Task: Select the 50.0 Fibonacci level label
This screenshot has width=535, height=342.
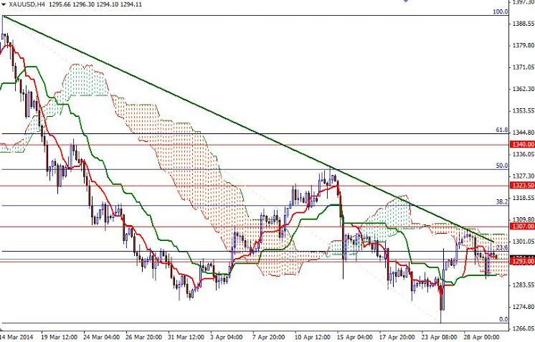Action: click(501, 166)
